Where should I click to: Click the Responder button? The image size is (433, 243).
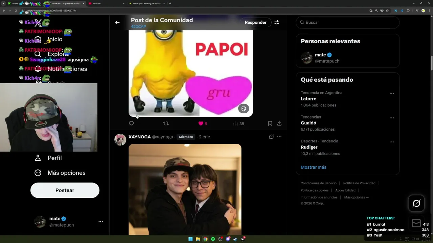256,22
